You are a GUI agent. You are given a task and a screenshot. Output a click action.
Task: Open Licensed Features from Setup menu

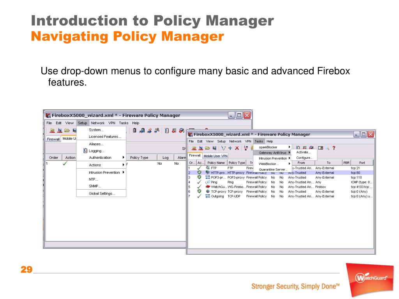[101, 137]
